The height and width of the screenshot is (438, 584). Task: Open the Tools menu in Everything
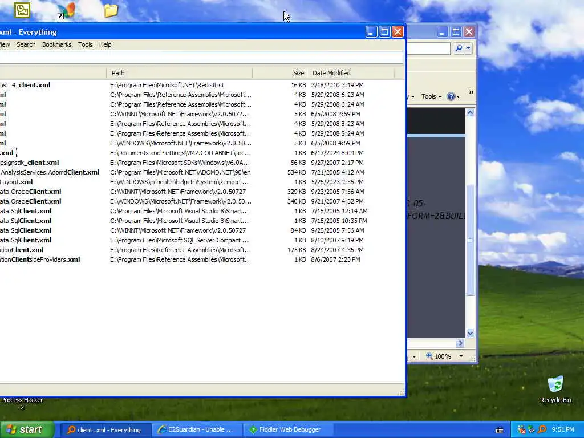[86, 44]
